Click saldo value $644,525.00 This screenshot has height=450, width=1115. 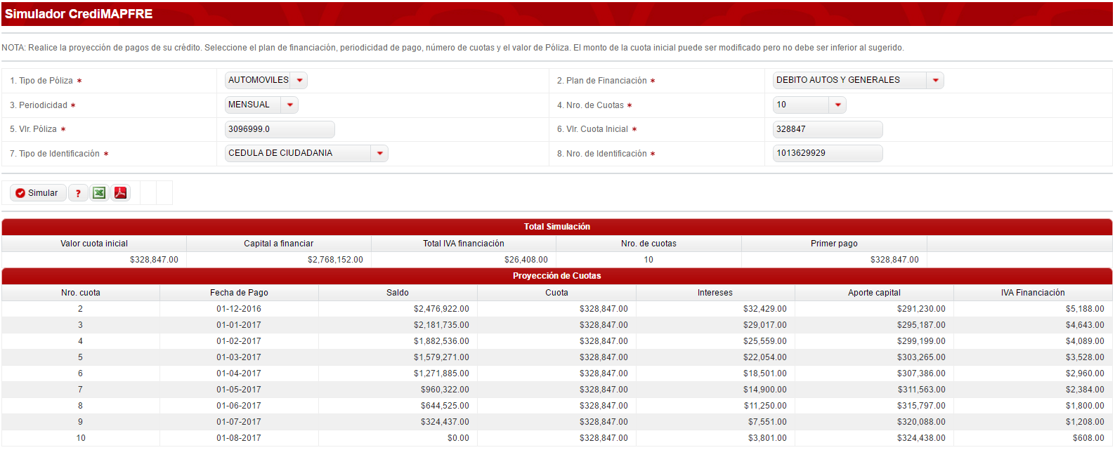[x=445, y=406]
